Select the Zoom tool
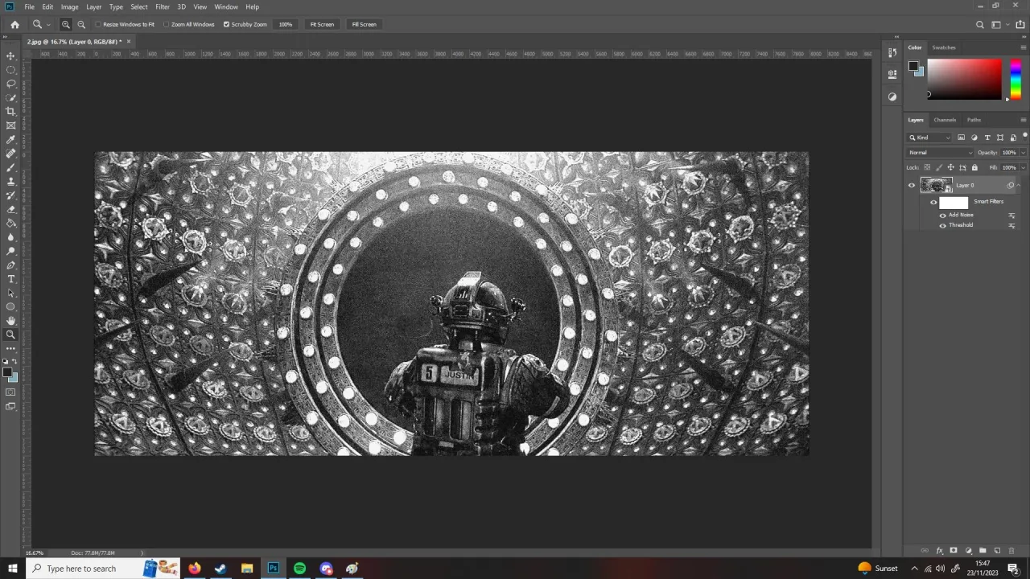The image size is (1030, 579). click(x=10, y=335)
